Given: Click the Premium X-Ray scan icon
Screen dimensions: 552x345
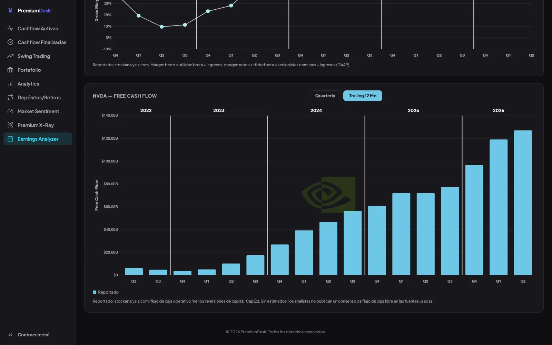Looking at the screenshot, I should pyautogui.click(x=10, y=125).
